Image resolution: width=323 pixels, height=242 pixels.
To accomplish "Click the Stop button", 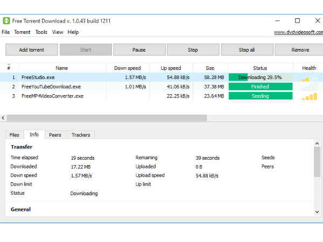I will tap(193, 50).
